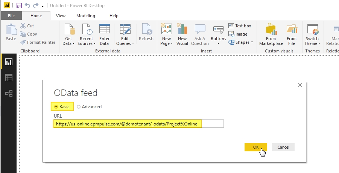
Task: Open the Modeling ribbon tab
Action: click(x=86, y=16)
